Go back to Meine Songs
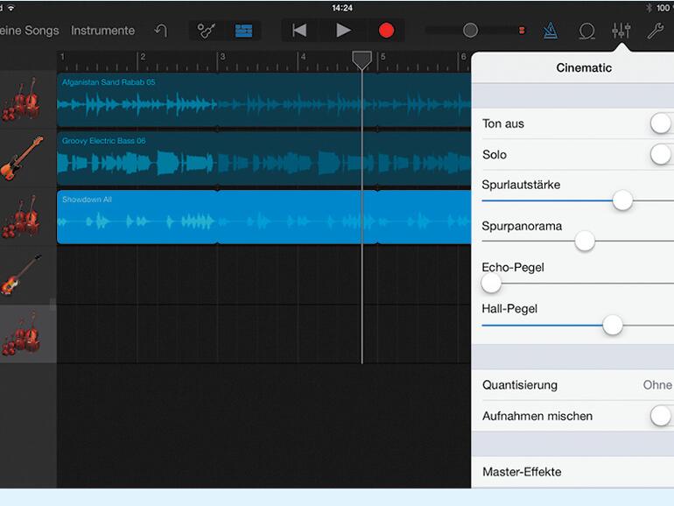674x506 pixels. click(30, 31)
